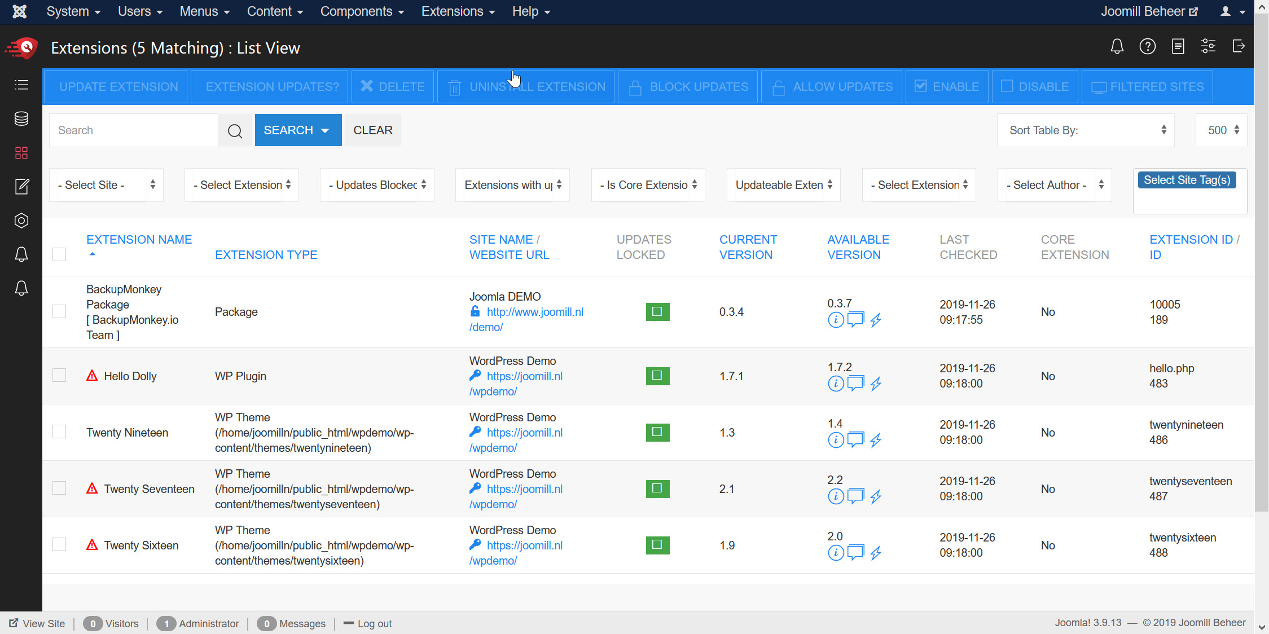
Task: Open the Select Author dropdown
Action: coord(1054,185)
